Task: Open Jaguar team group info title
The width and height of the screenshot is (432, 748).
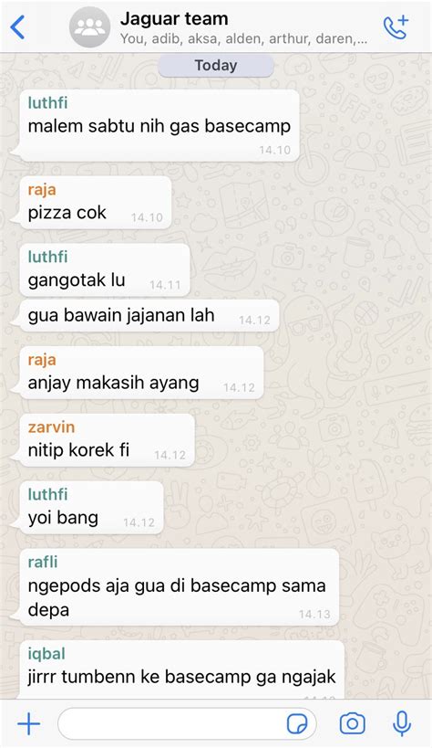Action: 174,18
